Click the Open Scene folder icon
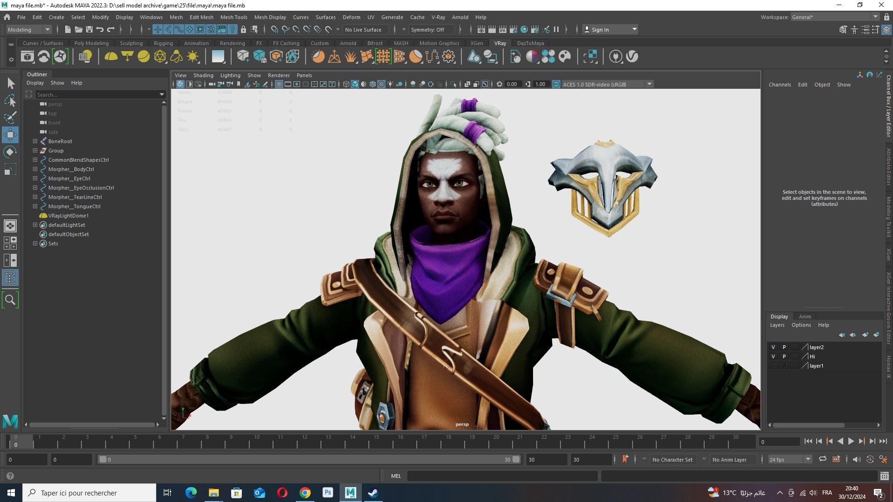Viewport: 893px width, 502px height. 79,29
